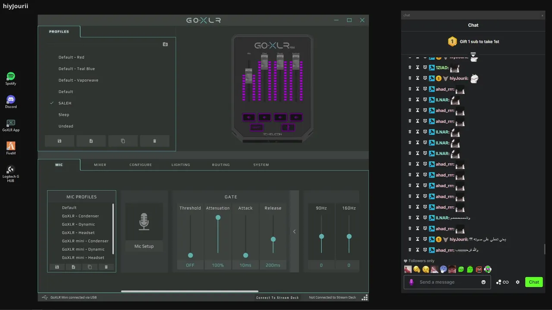This screenshot has height=310, width=552.
Task: Open the emoji picker in the chat box
Action: [483, 282]
